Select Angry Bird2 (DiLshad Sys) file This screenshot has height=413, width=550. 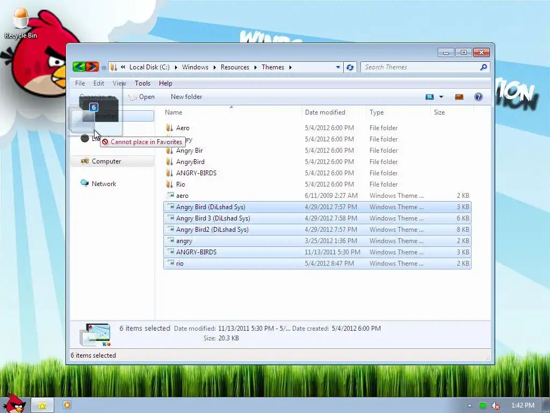click(x=317, y=229)
